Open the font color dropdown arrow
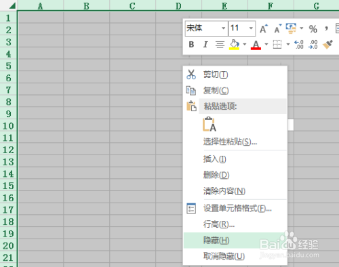 coord(266,44)
